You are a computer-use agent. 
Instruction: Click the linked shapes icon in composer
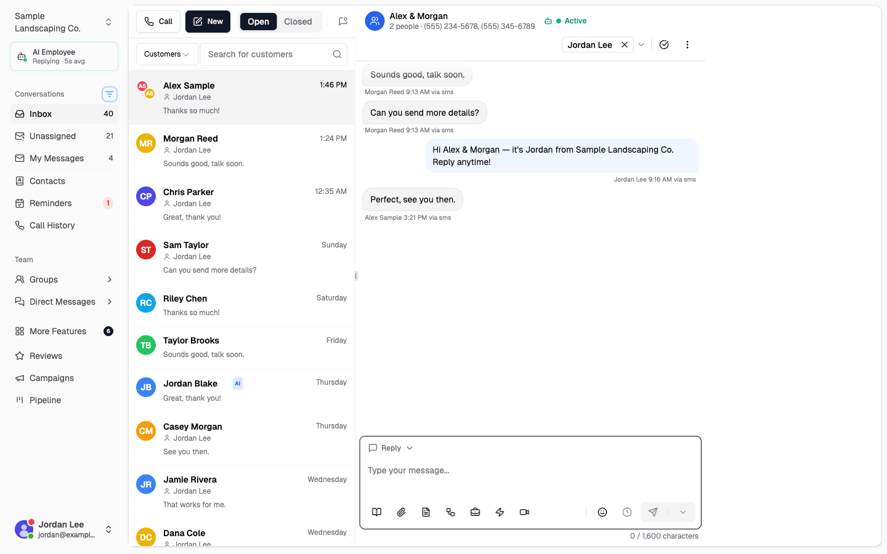click(x=451, y=512)
